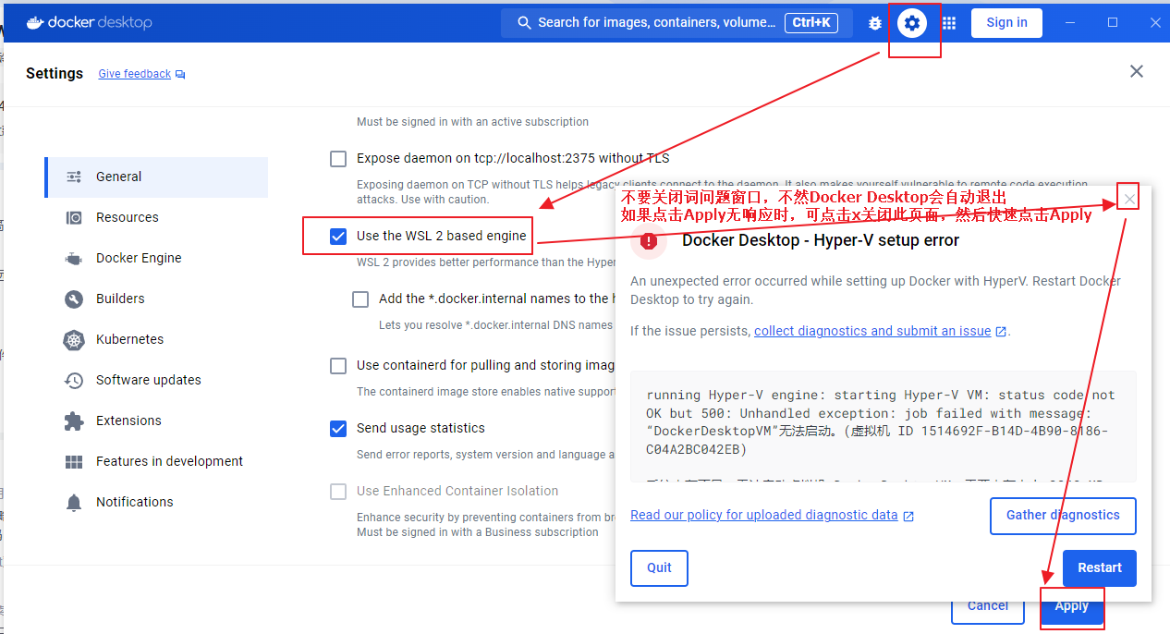Screen dimensions: 1170x634
Task: Open the apps grid menu icon
Action: [949, 23]
